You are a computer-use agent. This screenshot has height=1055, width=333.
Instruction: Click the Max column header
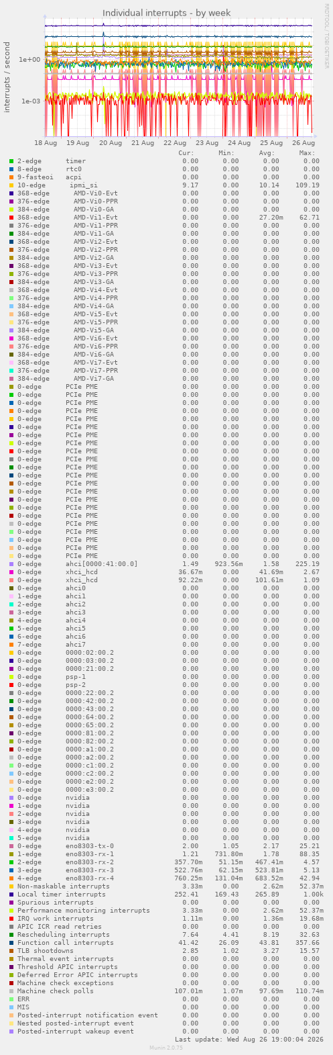pyautogui.click(x=309, y=153)
